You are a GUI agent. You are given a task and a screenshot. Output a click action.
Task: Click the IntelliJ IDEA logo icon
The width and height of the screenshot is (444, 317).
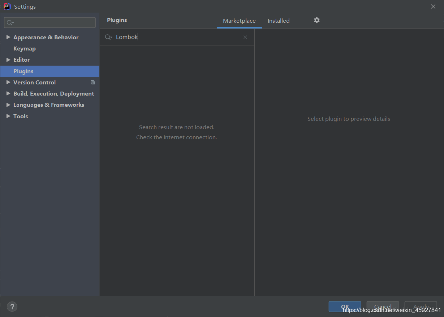[x=7, y=6]
